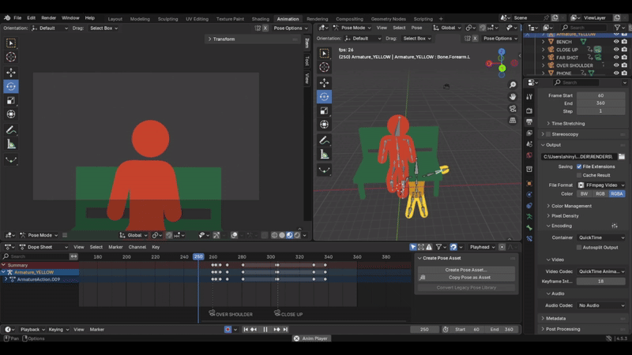Open the File Format FFmpeg Video dropdown
Viewport: 632px width, 355px height.
click(x=600, y=185)
